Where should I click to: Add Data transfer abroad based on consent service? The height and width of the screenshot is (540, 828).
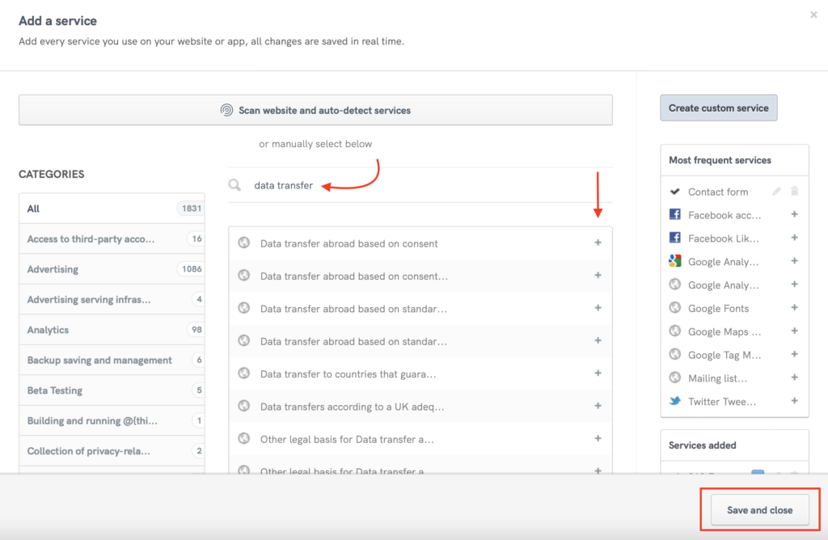pyautogui.click(x=598, y=243)
